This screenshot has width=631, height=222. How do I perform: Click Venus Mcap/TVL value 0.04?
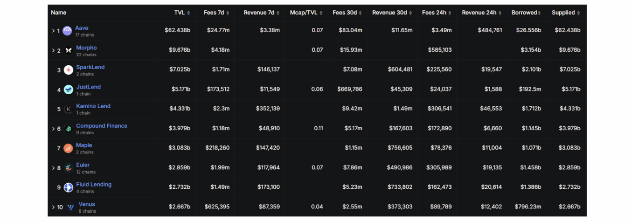pyautogui.click(x=317, y=207)
